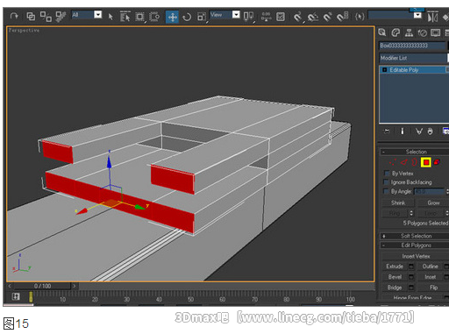Screen dimensions: 449x334
Task: Click the Insert Vertex button
Action: click(x=416, y=256)
